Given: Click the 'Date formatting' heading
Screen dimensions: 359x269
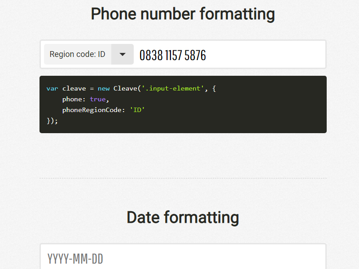Looking at the screenshot, I should coord(183,217).
